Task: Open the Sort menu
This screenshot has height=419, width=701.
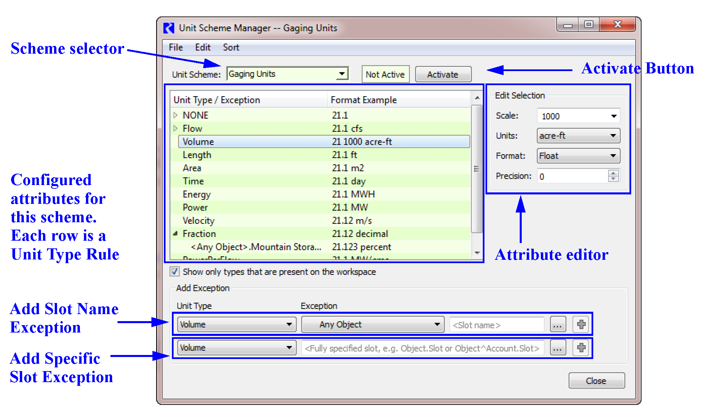Action: [231, 48]
